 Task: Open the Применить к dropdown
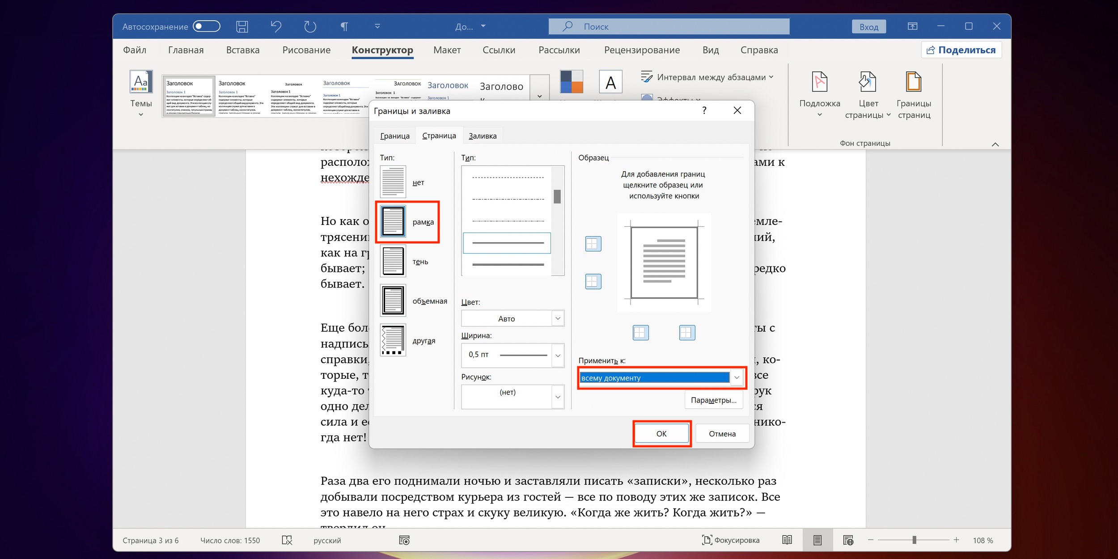tap(737, 378)
